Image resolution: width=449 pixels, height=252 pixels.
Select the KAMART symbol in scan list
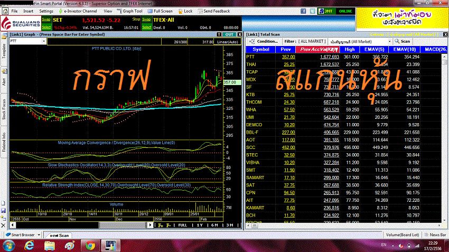pyautogui.click(x=255, y=208)
